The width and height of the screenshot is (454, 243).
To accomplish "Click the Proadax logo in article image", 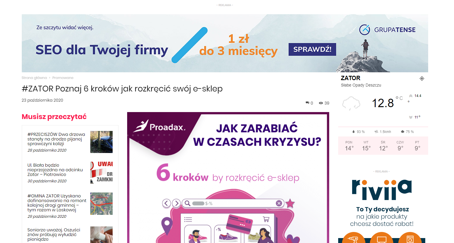I will pyautogui.click(x=159, y=126).
